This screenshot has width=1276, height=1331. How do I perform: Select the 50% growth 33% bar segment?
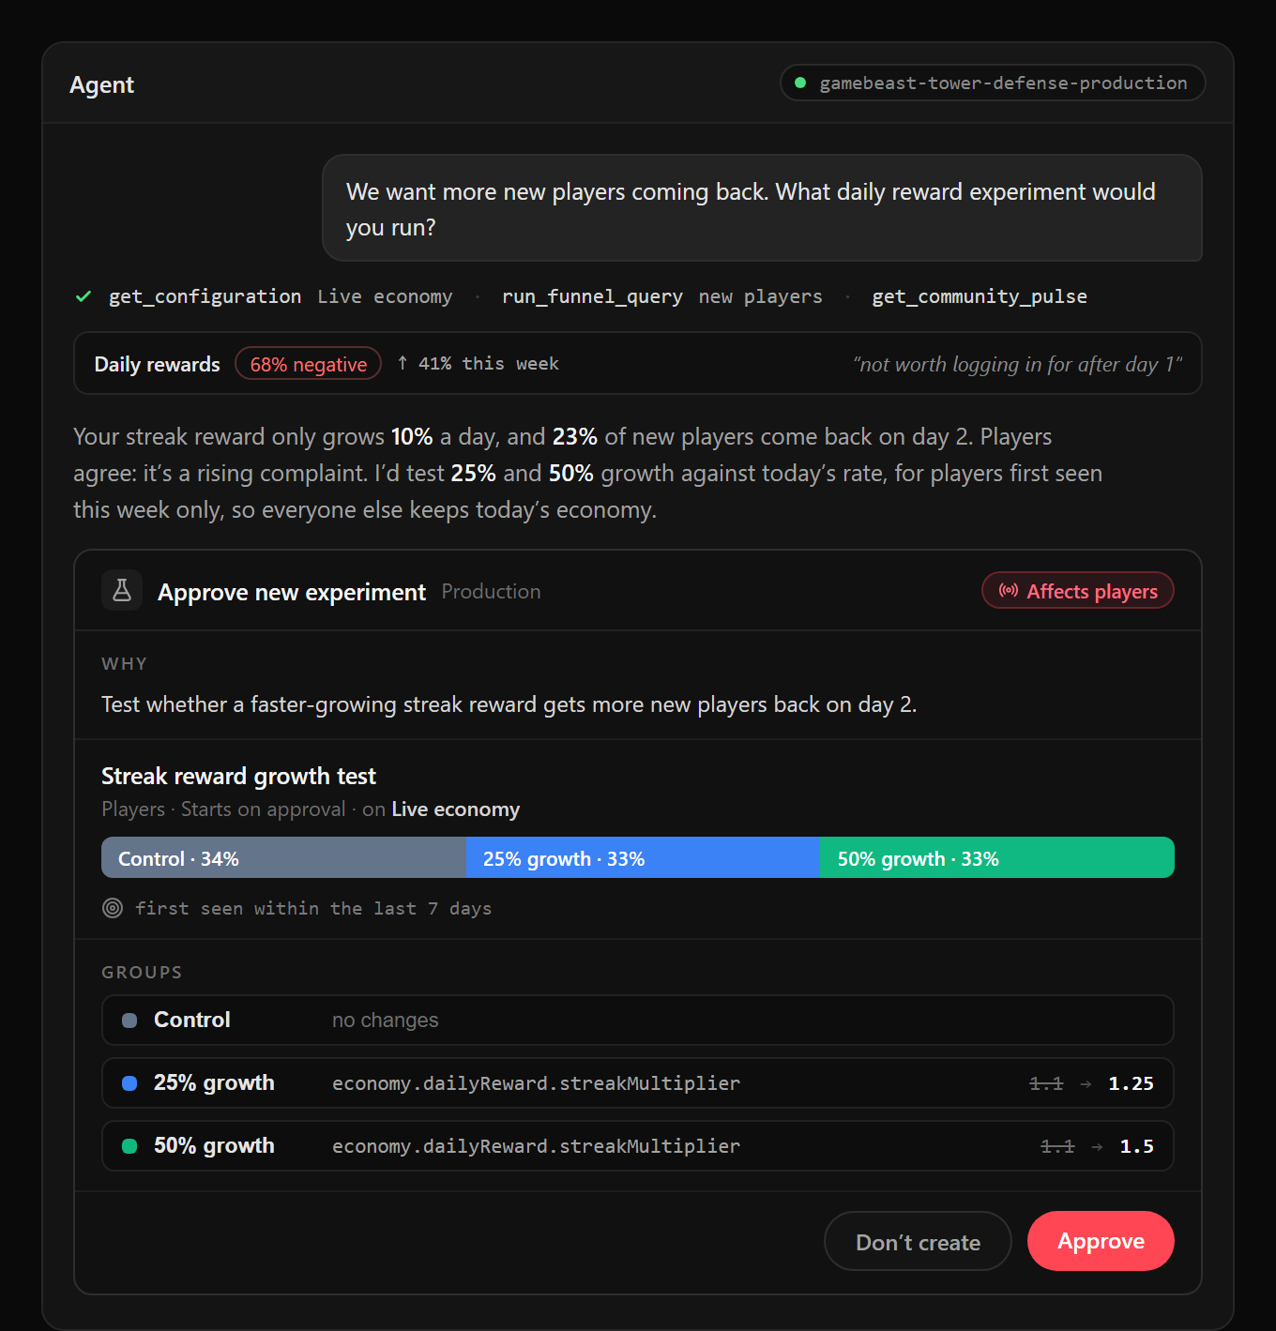click(x=997, y=858)
